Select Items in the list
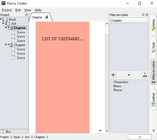 coord(117,86)
